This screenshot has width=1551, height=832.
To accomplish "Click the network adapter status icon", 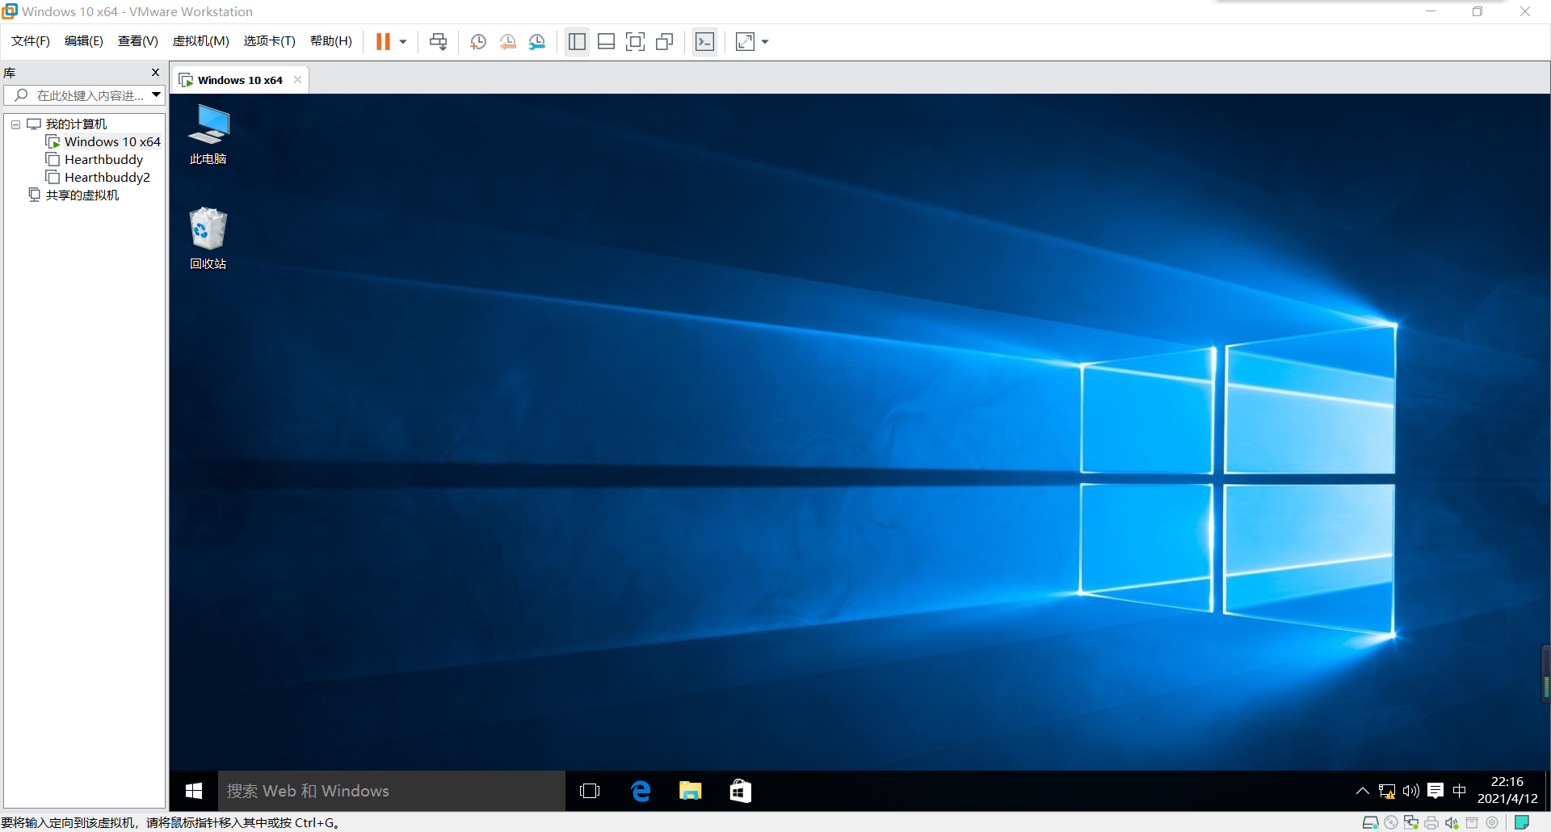I will click(1410, 822).
